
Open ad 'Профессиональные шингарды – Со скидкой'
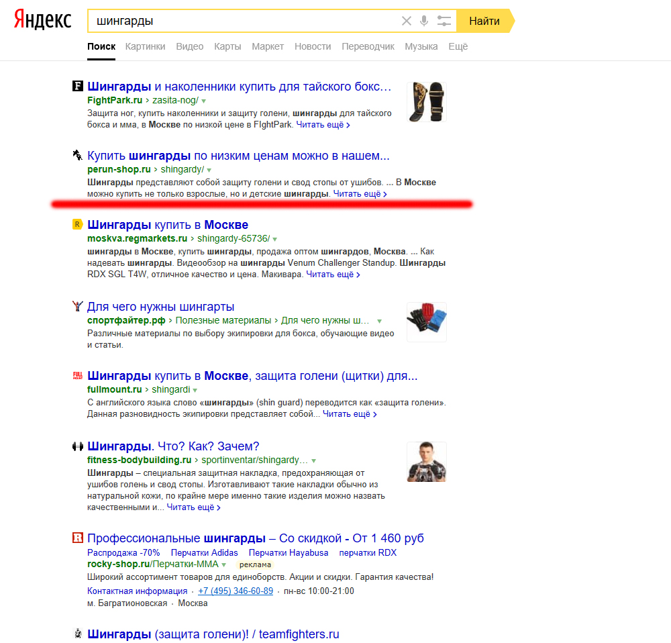point(256,538)
